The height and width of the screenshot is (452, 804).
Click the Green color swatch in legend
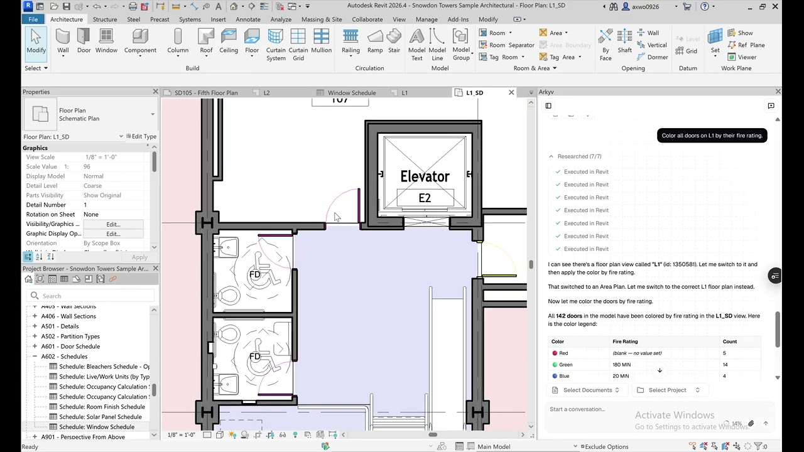(555, 365)
